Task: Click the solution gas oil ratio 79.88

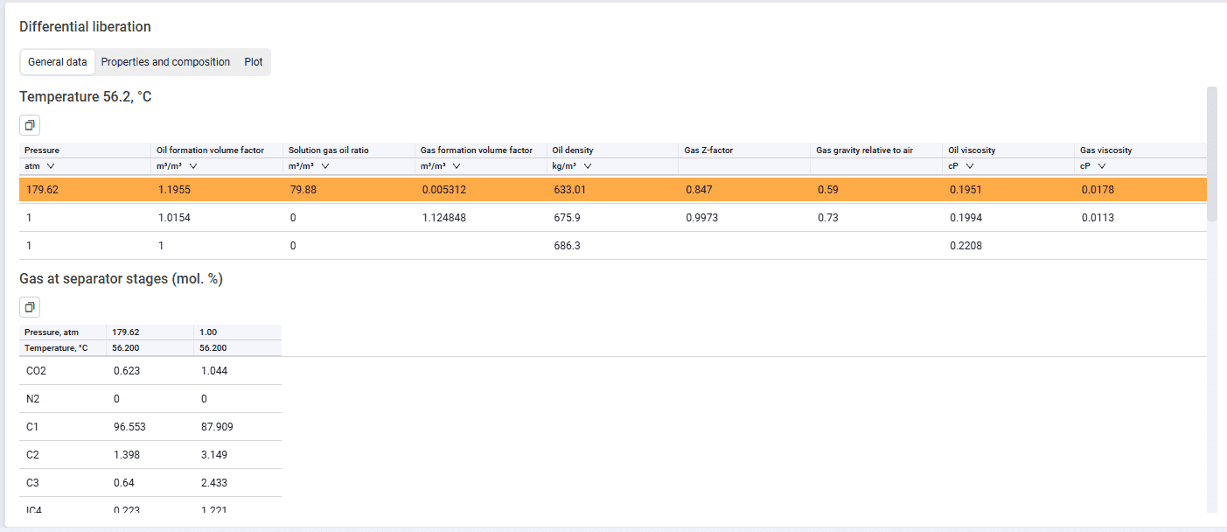Action: click(305, 189)
